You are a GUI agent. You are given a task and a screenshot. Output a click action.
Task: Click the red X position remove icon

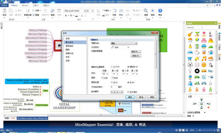point(208,108)
